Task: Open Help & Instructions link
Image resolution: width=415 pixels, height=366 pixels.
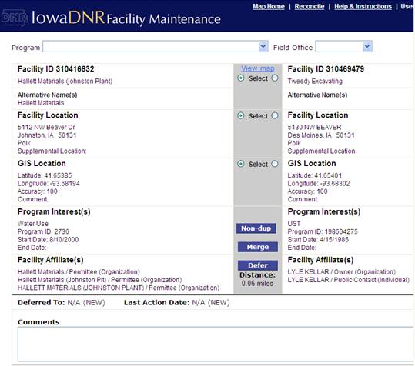Action: click(363, 6)
